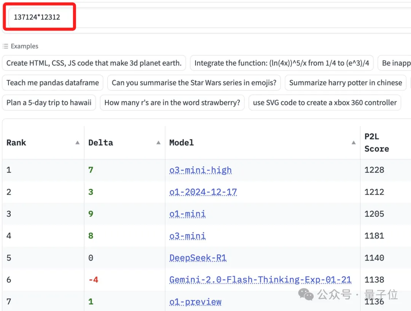Click the delta value 9 for o1-mini
The width and height of the screenshot is (411, 311).
(91, 214)
